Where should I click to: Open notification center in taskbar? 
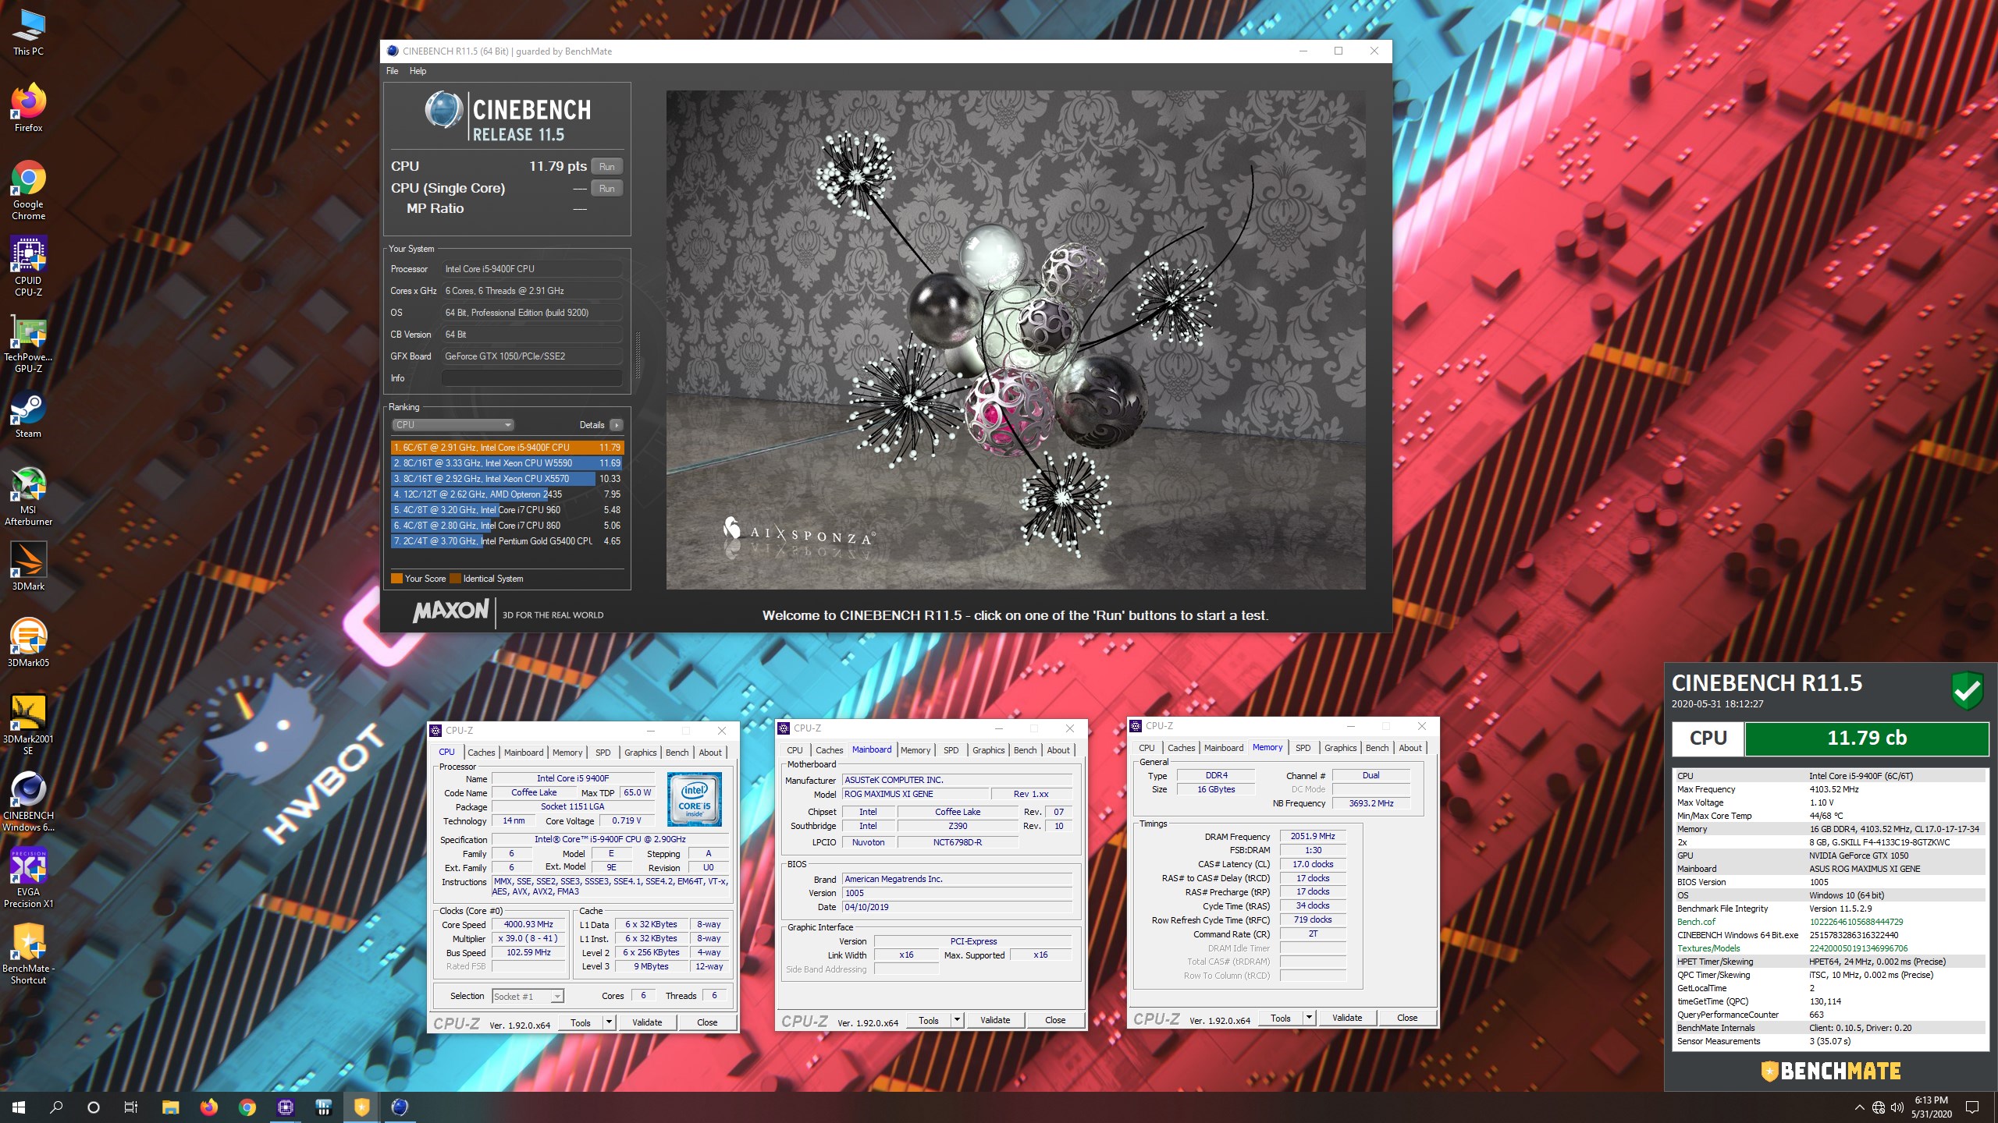(1972, 1107)
